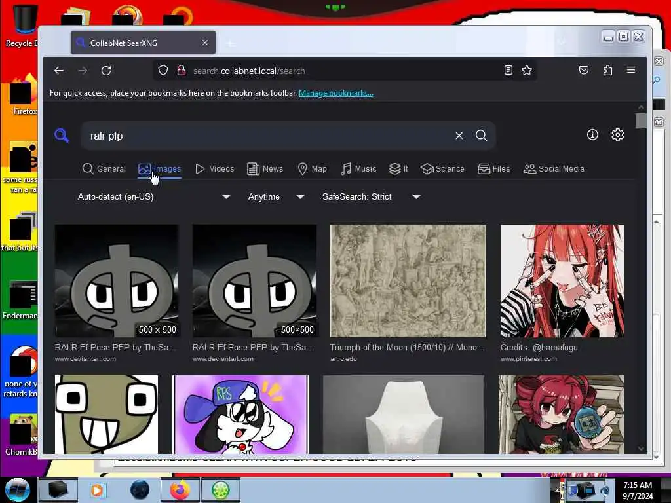Open the Credits: @hamafugu image result
The width and height of the screenshot is (671, 503).
562,281
